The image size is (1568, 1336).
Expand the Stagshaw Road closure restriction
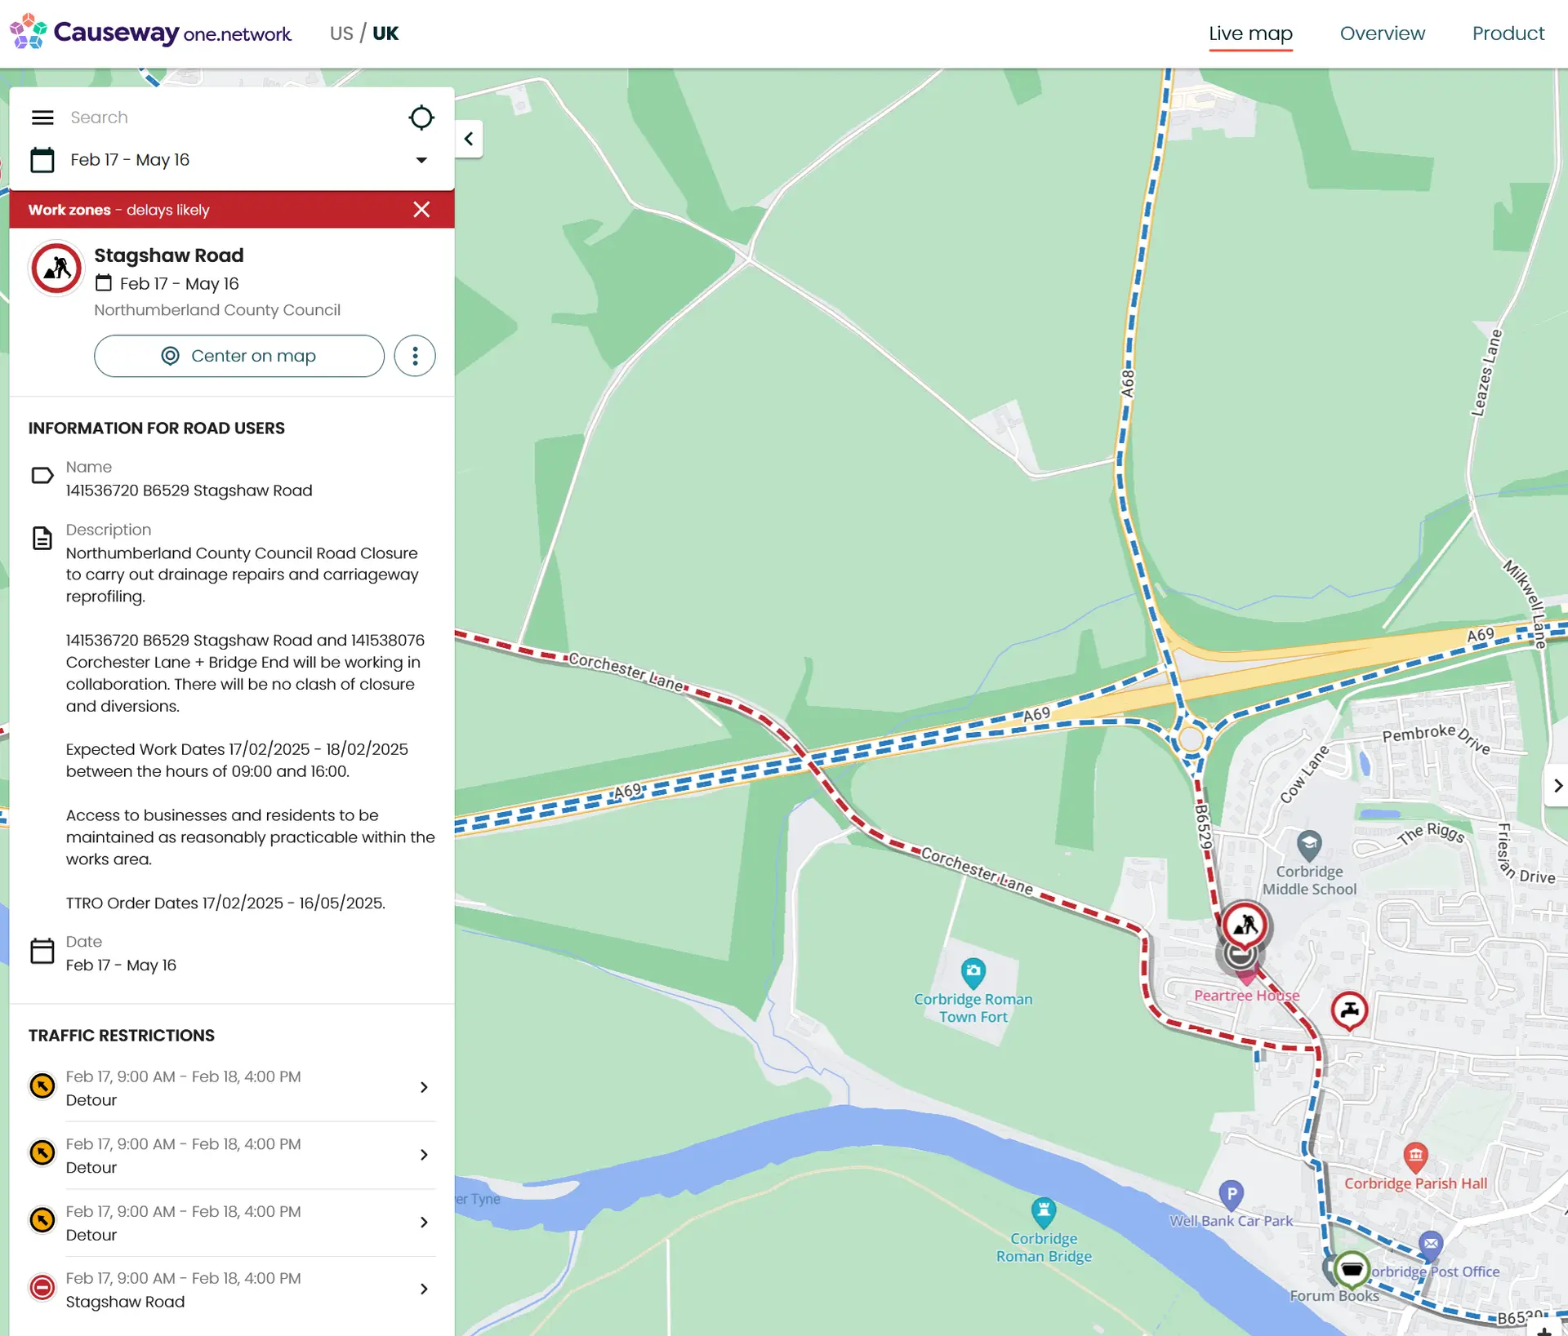[x=423, y=1289]
